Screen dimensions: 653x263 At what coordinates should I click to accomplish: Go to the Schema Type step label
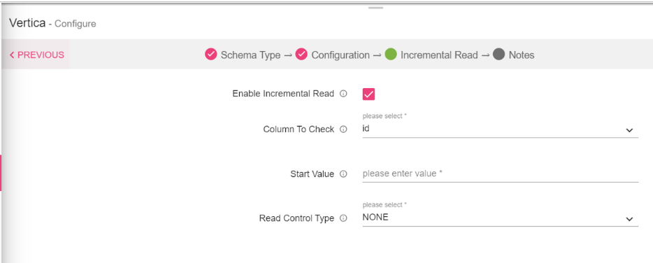250,55
